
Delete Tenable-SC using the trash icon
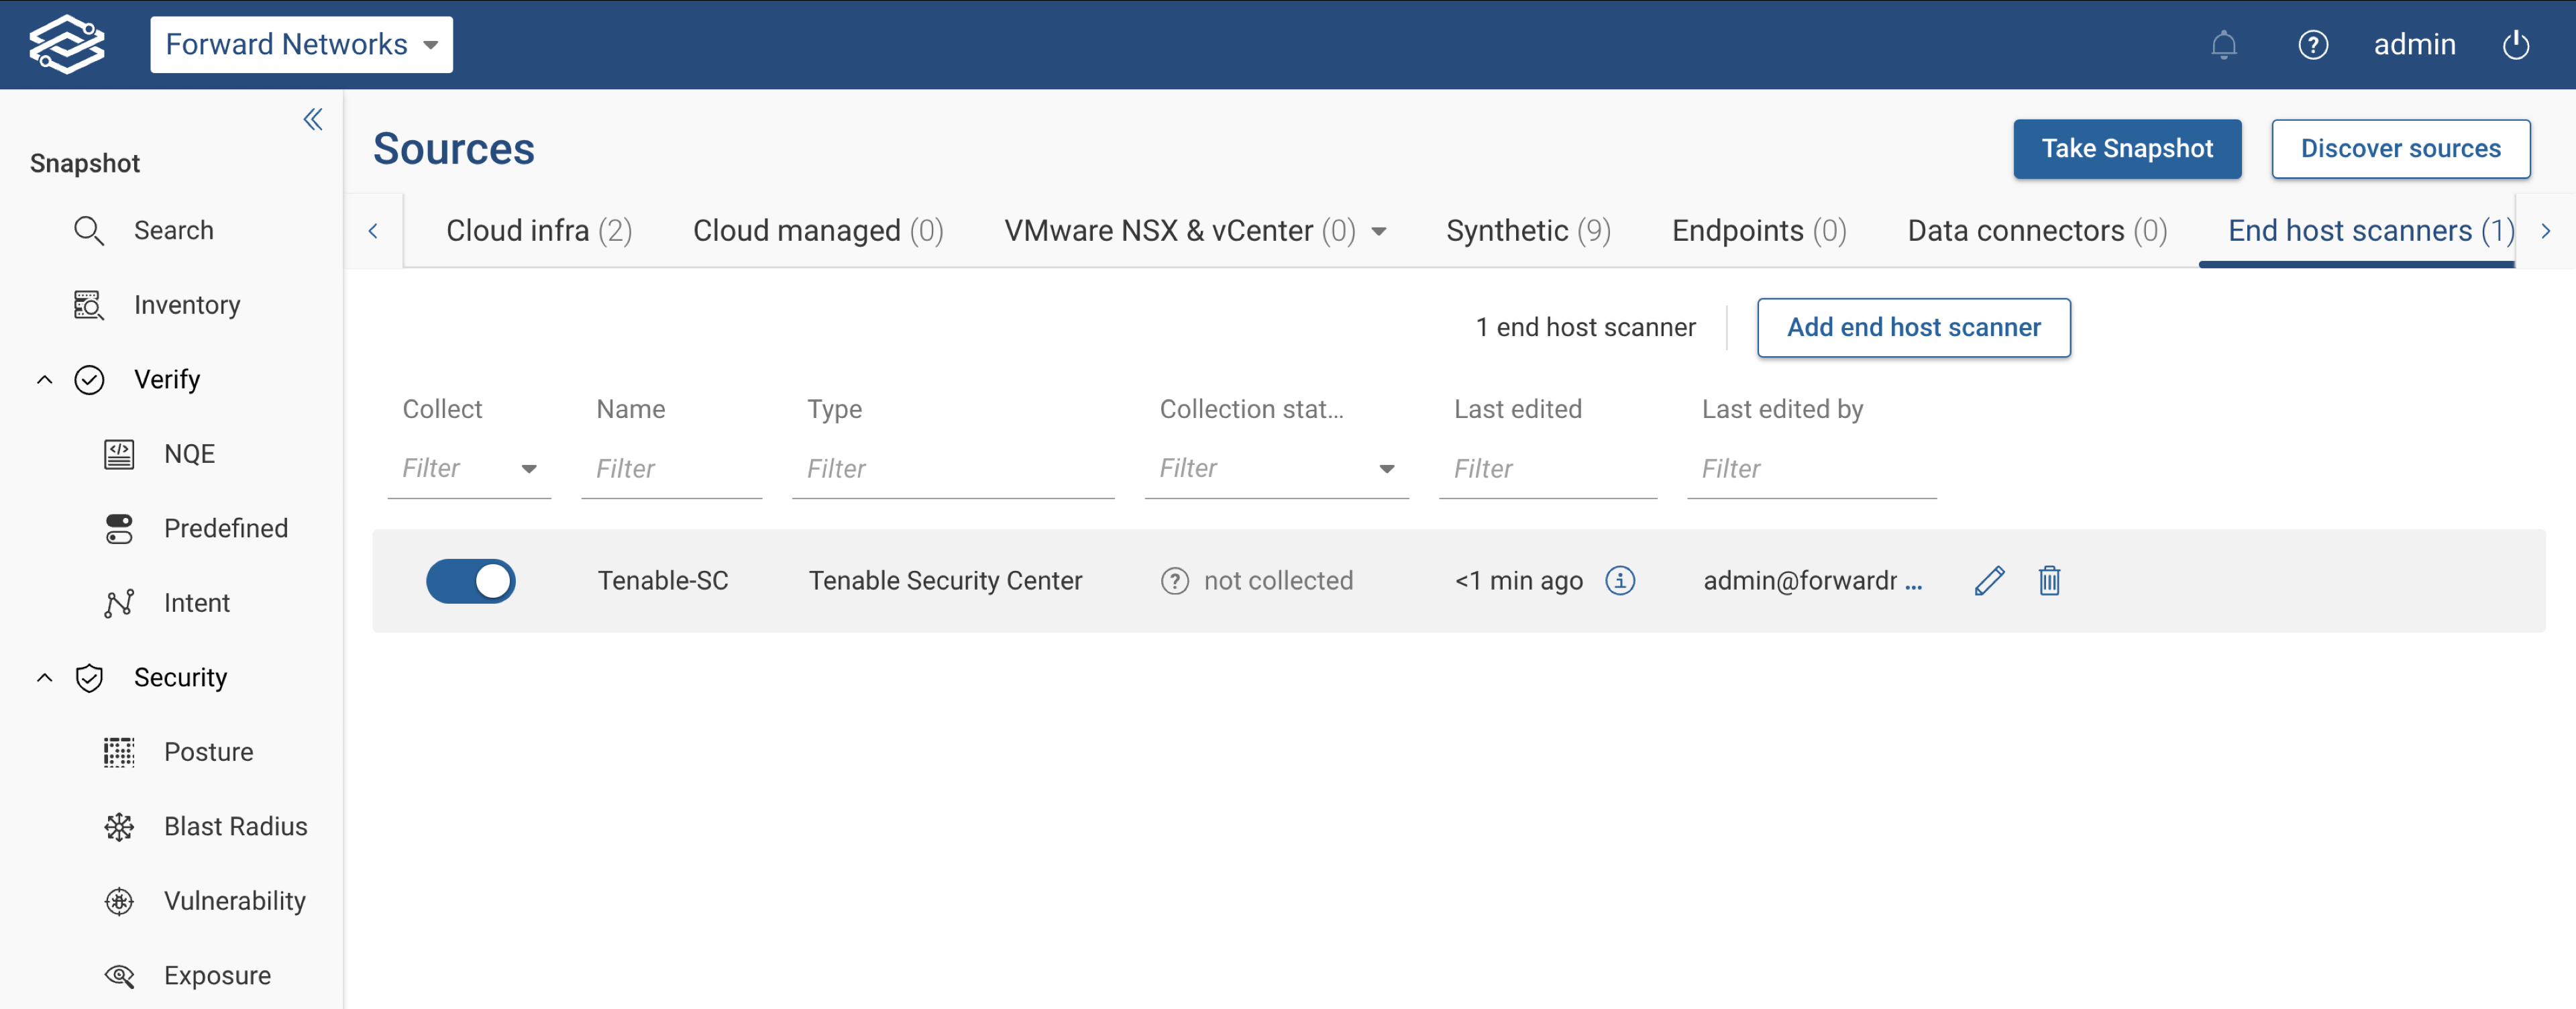point(2049,580)
